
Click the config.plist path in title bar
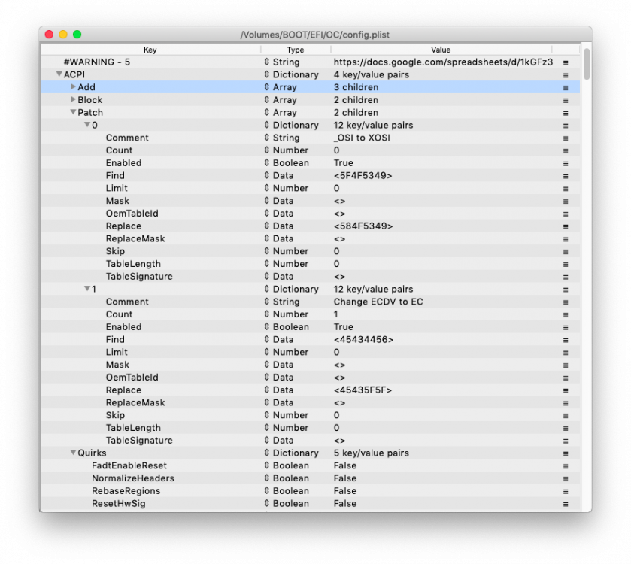tap(315, 35)
